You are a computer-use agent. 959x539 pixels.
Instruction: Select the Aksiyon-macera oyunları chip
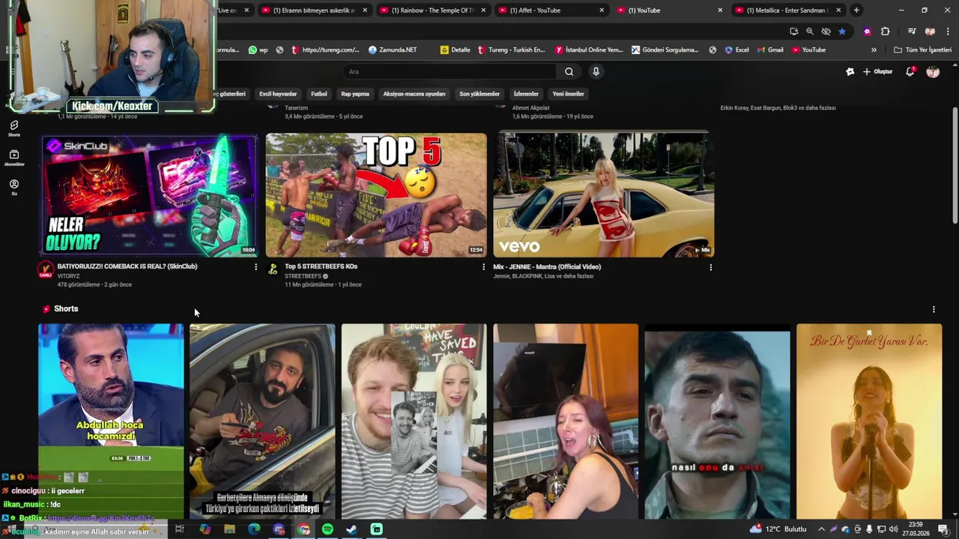coord(414,94)
